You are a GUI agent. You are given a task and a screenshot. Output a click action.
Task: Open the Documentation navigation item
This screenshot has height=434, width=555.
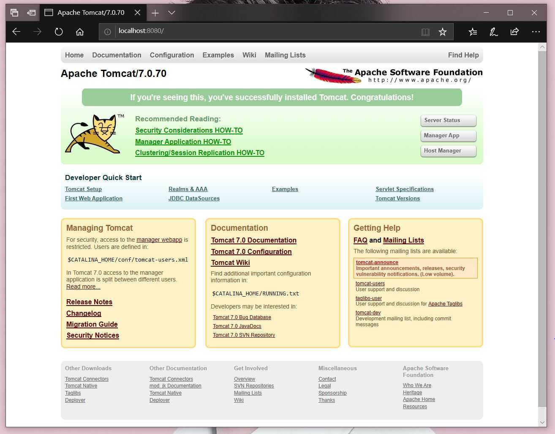coord(117,55)
